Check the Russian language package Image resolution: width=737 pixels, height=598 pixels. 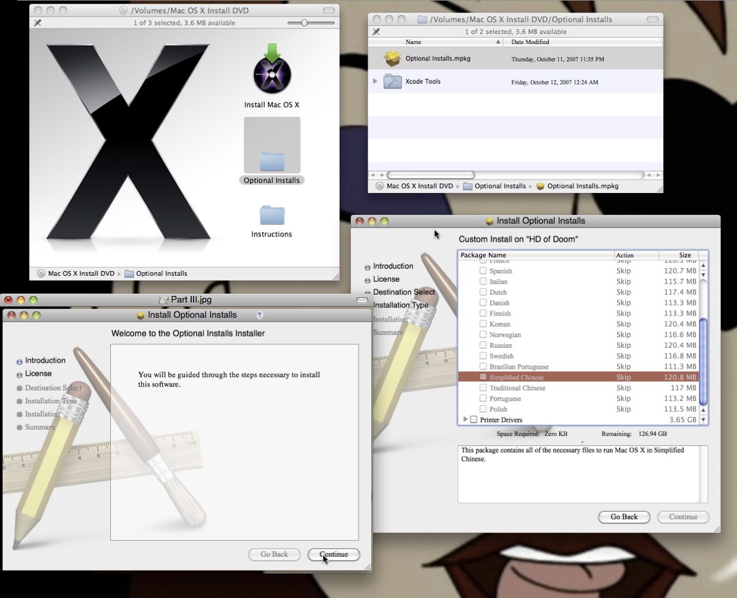(483, 345)
